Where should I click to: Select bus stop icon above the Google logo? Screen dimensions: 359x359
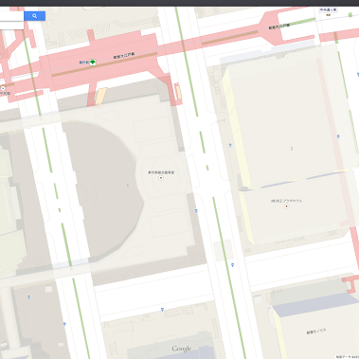pyautogui.click(x=162, y=310)
